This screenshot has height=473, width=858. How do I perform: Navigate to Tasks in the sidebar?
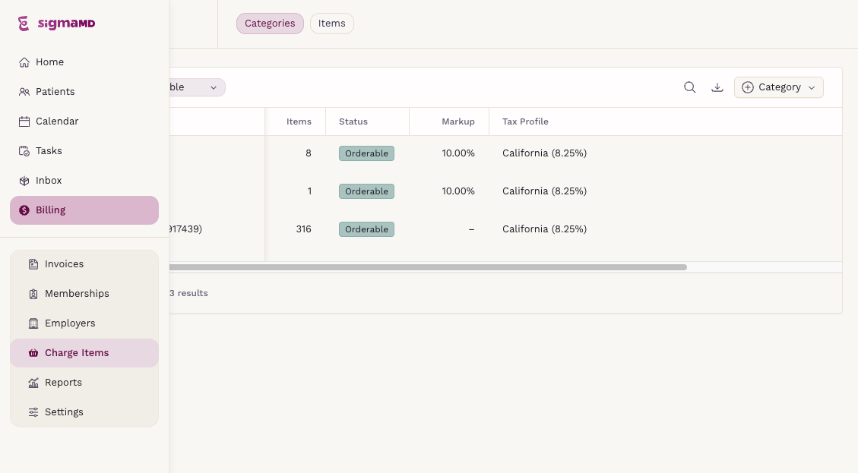tap(84, 151)
